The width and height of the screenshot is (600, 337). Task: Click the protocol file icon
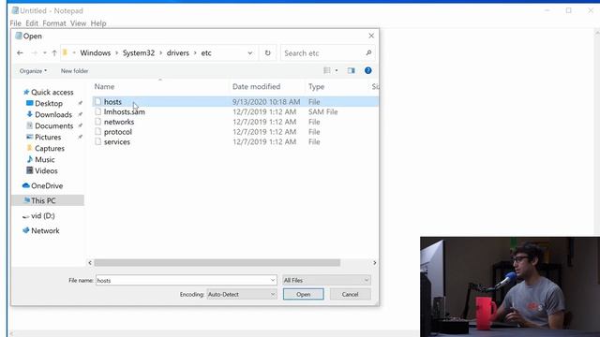point(97,131)
